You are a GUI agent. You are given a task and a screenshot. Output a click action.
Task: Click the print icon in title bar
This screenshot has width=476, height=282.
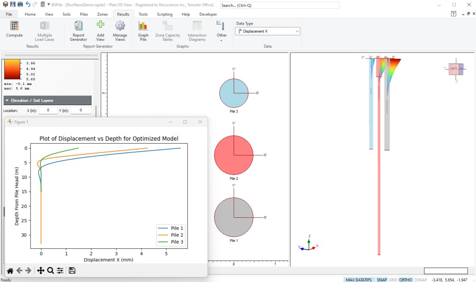[20, 4]
